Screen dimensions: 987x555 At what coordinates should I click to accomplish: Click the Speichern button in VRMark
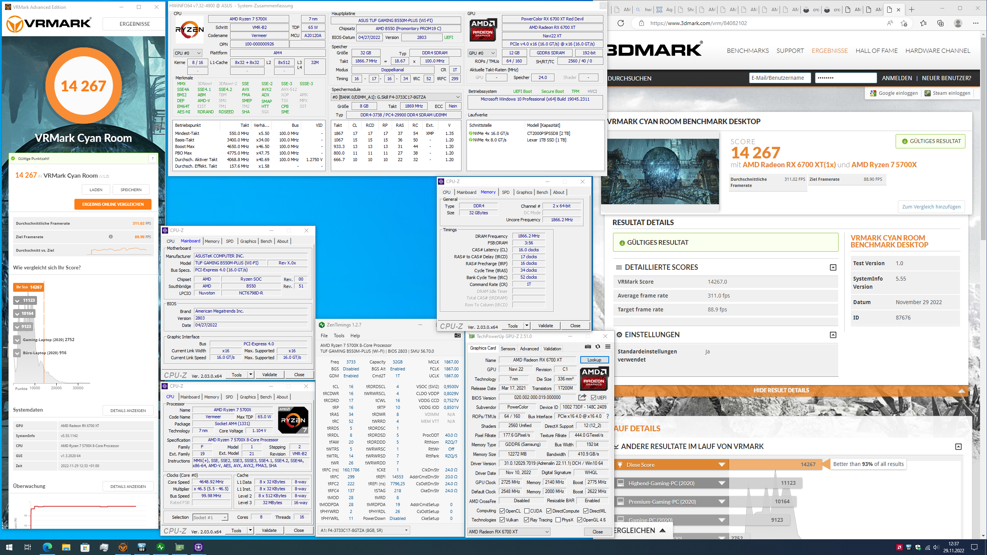[131, 190]
